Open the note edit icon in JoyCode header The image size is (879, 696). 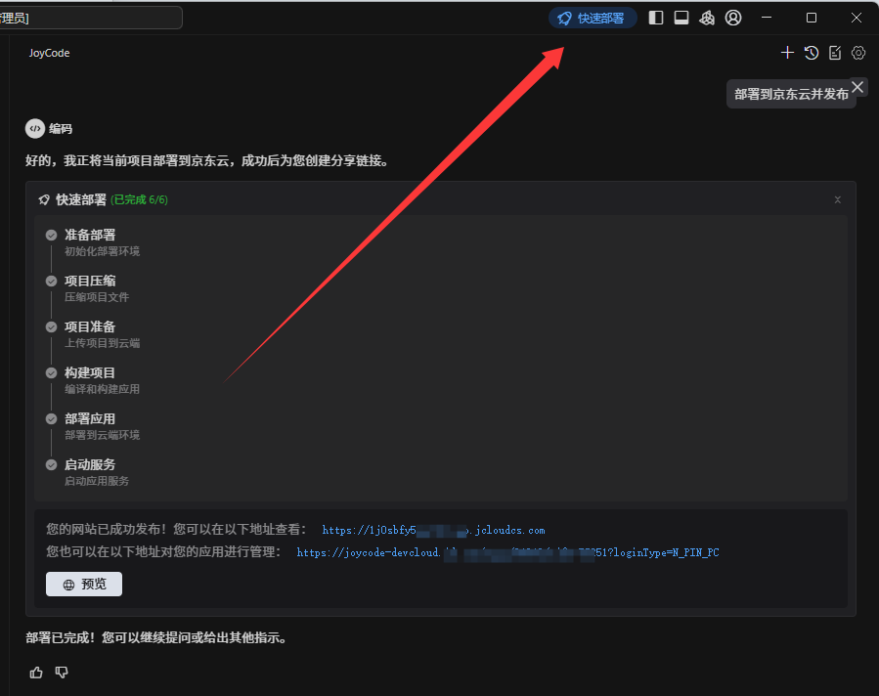[x=835, y=53]
